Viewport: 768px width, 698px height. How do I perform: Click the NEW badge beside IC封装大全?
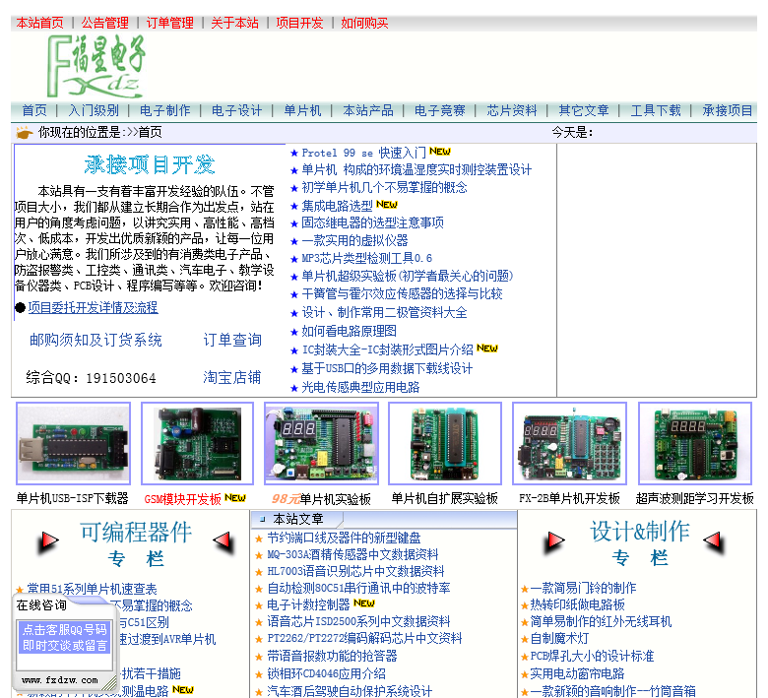tap(486, 349)
